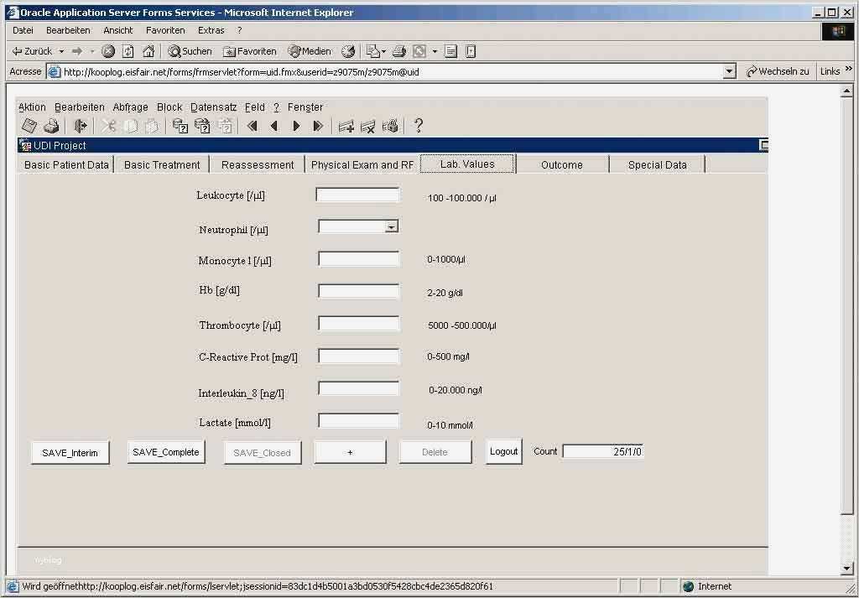This screenshot has width=859, height=598.
Task: Go to previous block double-arrow icon
Action: point(252,126)
